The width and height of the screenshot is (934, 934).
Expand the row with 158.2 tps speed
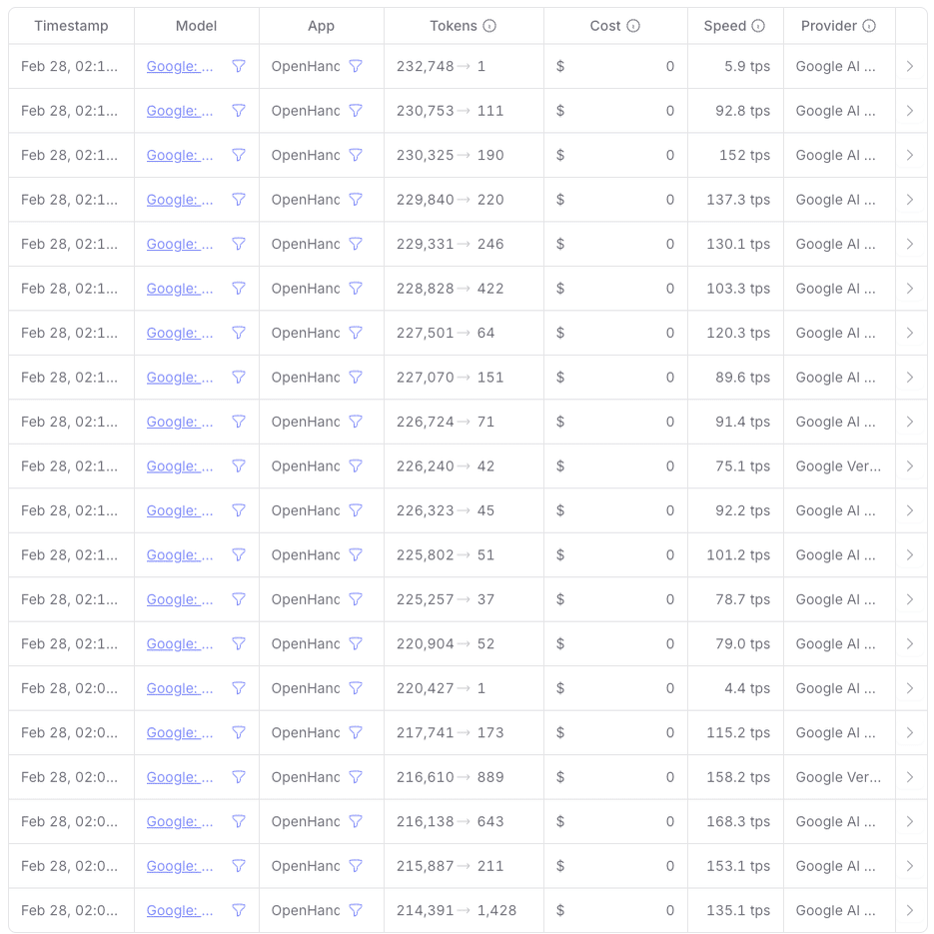(x=910, y=777)
